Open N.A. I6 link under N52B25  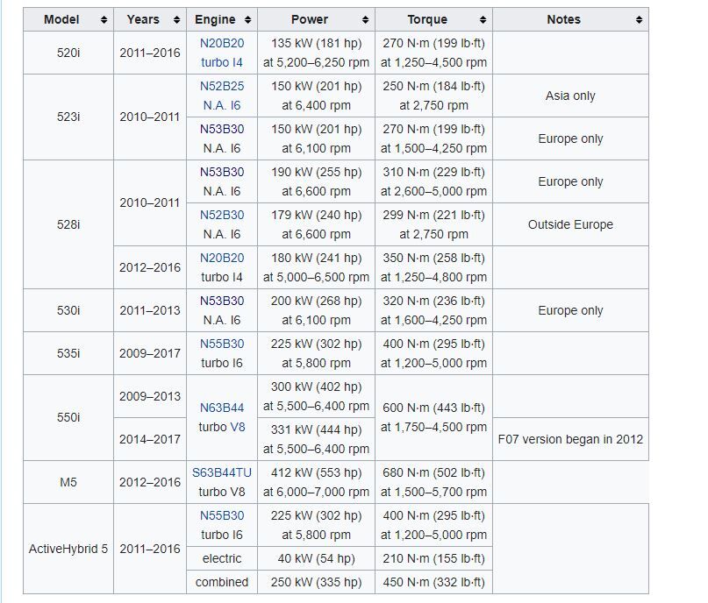coord(222,105)
